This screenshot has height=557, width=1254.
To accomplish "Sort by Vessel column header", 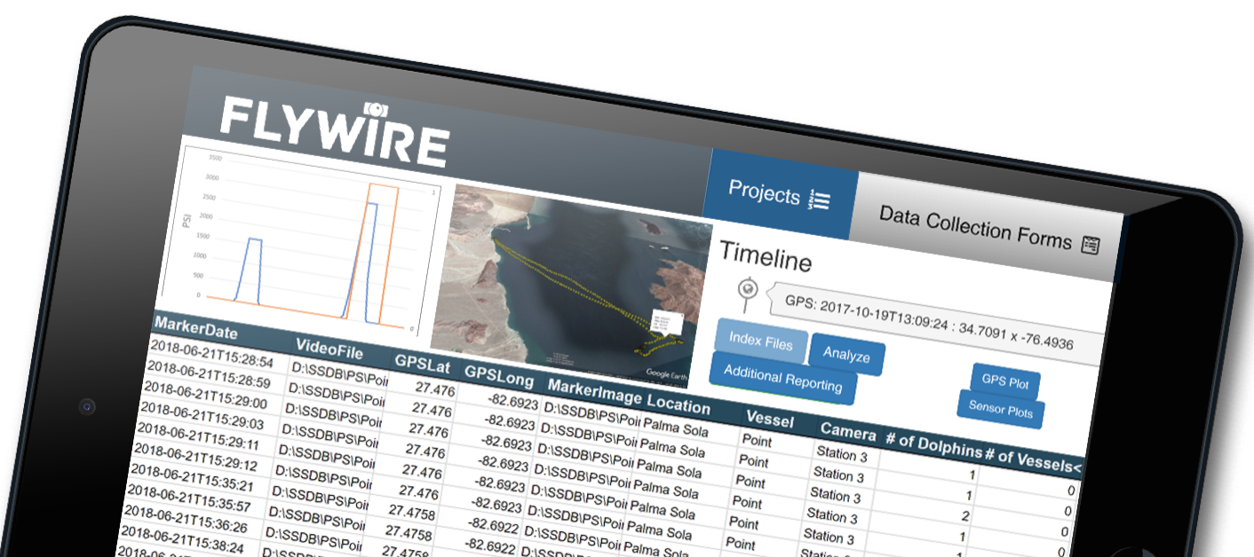I will point(770,420).
